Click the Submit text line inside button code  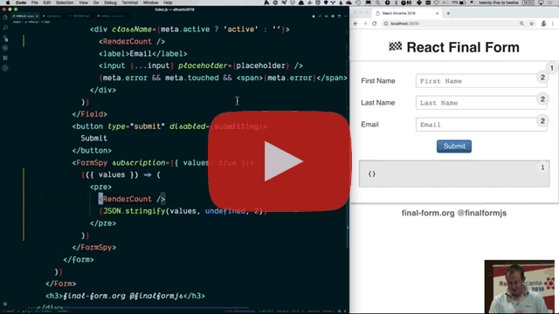(93, 138)
